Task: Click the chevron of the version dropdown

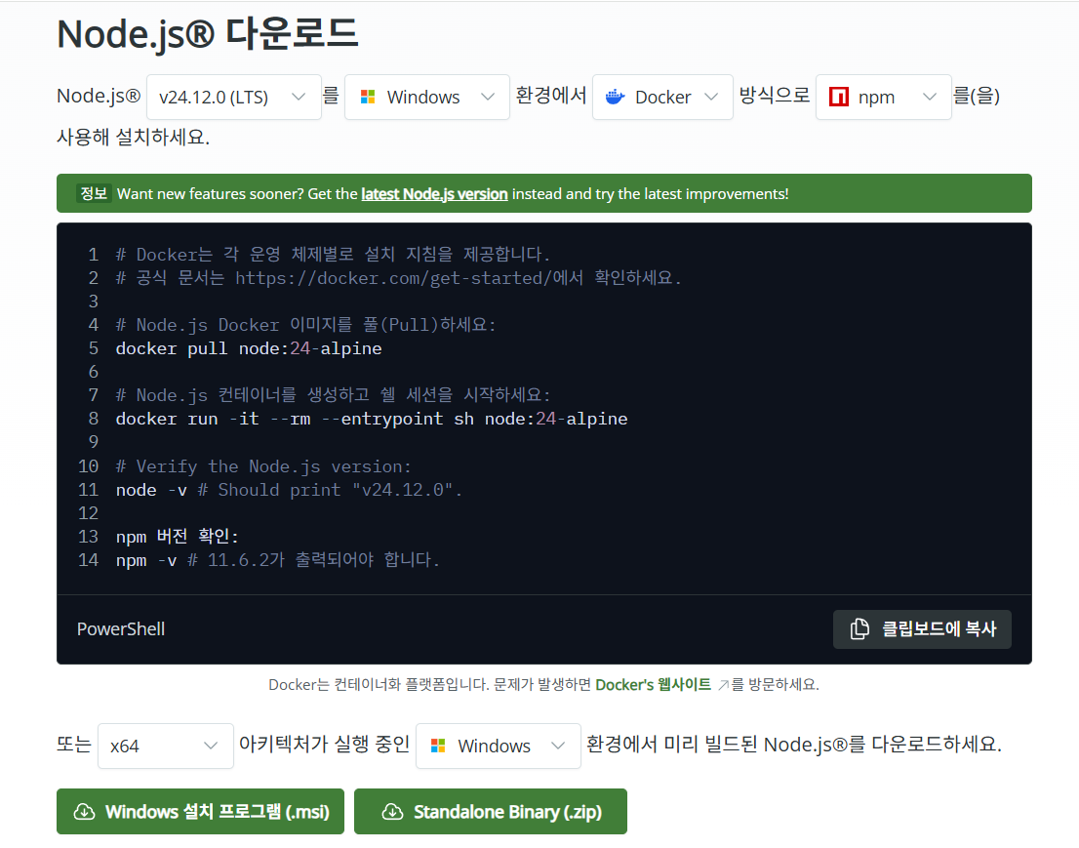Action: pos(298,97)
